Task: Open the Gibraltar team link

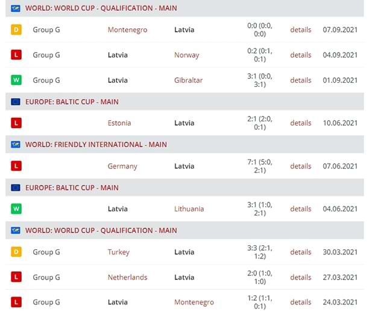Action: click(188, 80)
